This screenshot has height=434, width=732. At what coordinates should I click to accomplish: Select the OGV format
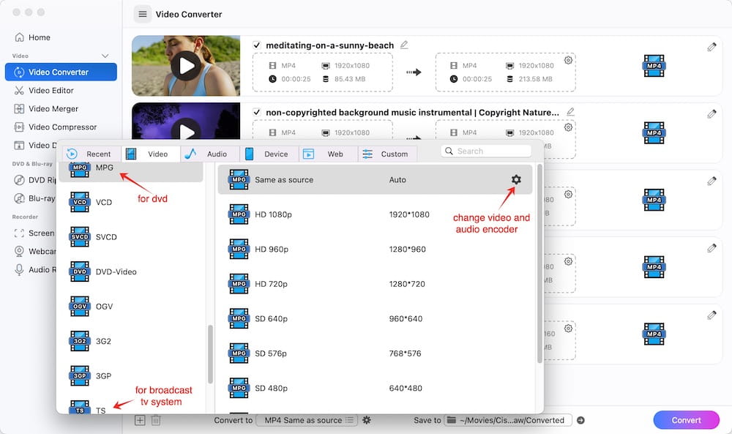(131, 307)
